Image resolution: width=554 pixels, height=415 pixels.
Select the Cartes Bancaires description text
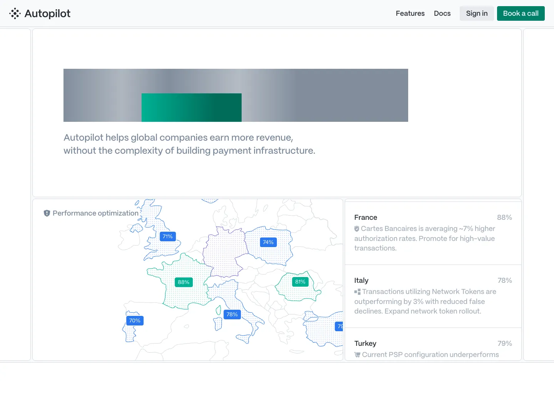(x=425, y=238)
